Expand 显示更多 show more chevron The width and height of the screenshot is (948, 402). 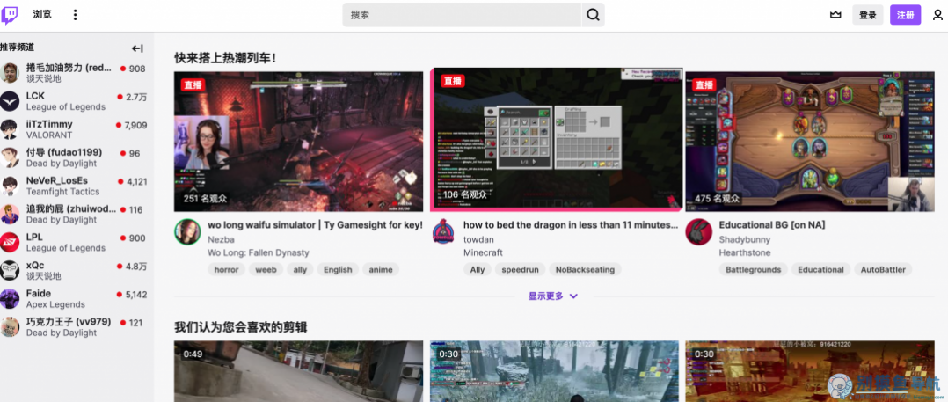(573, 296)
